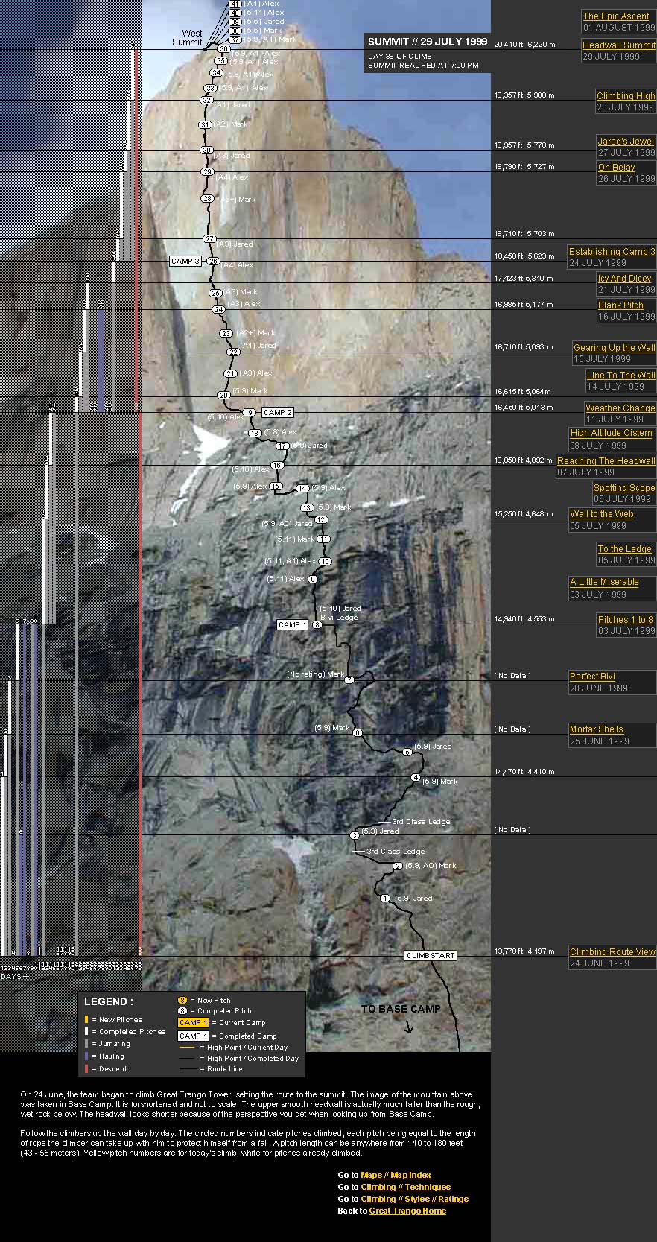
Task: Go to Climbing // Styles // Ratings page
Action: tap(414, 1199)
